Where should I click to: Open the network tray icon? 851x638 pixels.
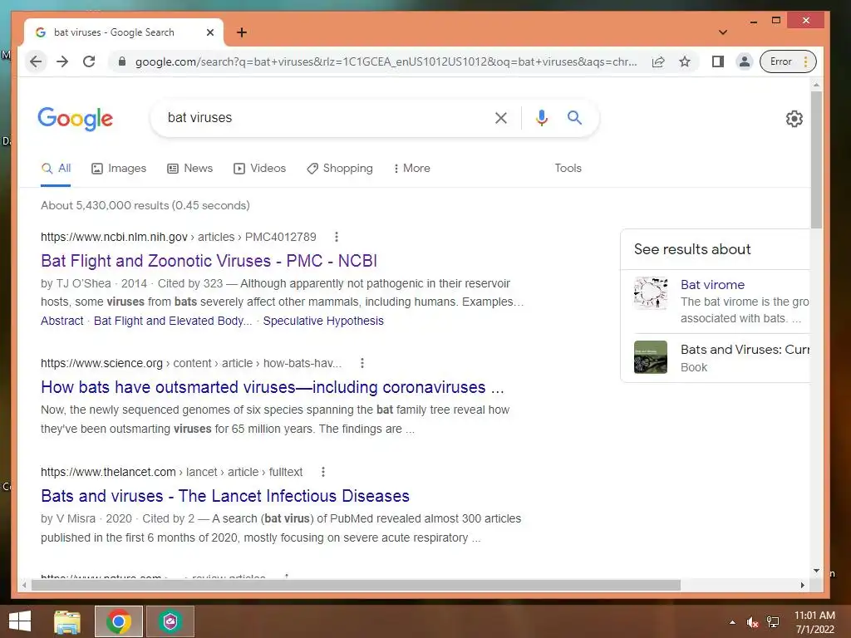[773, 622]
